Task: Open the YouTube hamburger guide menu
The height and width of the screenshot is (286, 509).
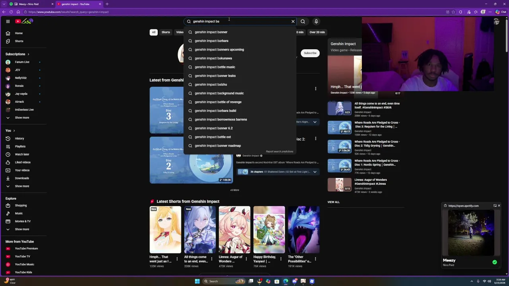Action: [x=8, y=21]
